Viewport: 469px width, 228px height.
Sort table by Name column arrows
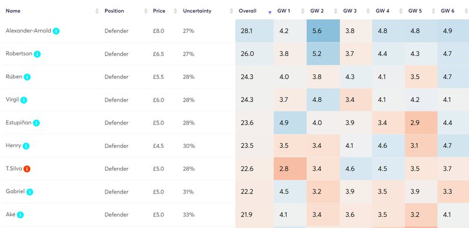tap(97, 11)
